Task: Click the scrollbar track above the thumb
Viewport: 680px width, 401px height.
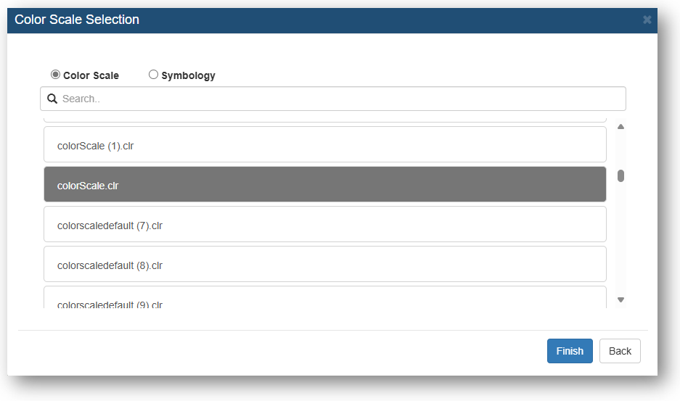Action: pyautogui.click(x=620, y=149)
